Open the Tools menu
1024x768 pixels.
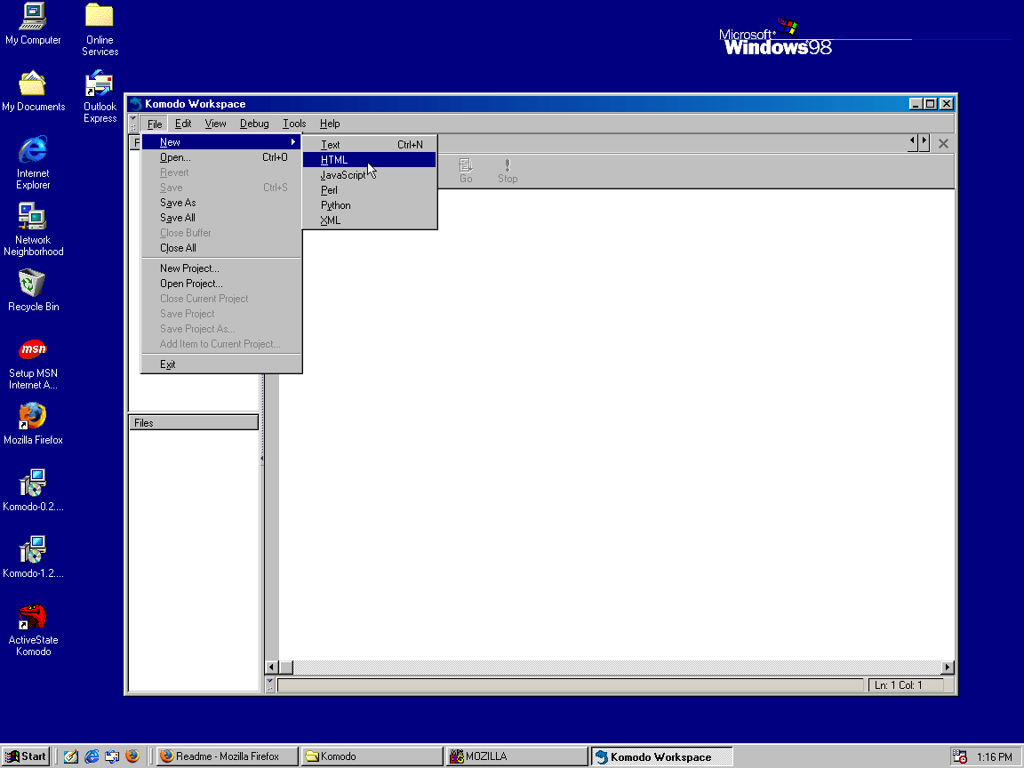pyautogui.click(x=294, y=124)
